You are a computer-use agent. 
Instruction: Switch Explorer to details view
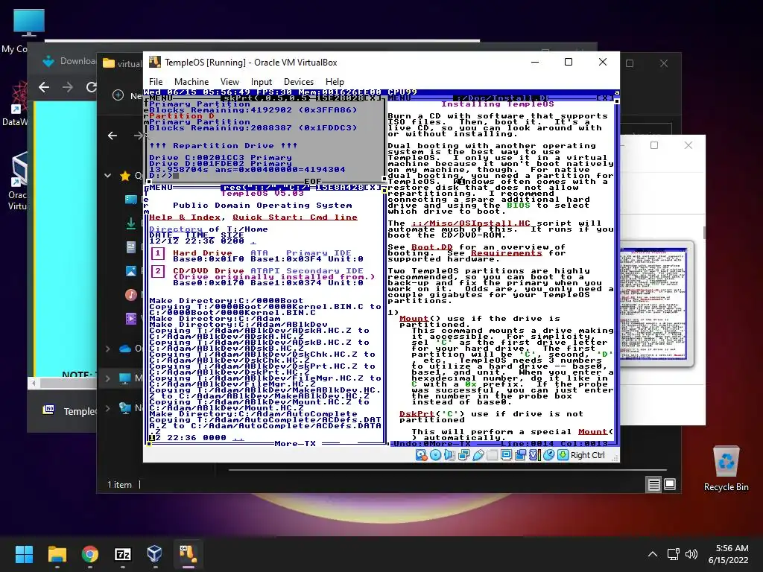point(654,484)
